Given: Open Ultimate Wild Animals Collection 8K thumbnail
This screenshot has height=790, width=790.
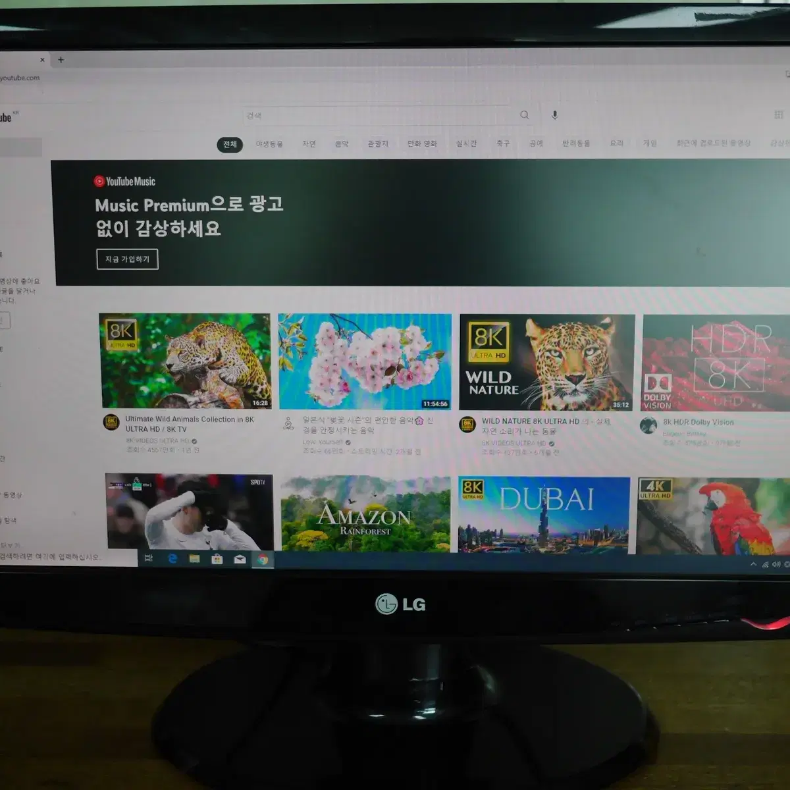Looking at the screenshot, I should tap(185, 361).
